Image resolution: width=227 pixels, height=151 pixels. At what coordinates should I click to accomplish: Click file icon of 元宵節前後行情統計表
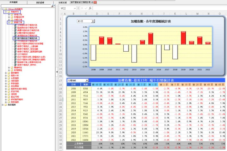[x=15, y=25]
